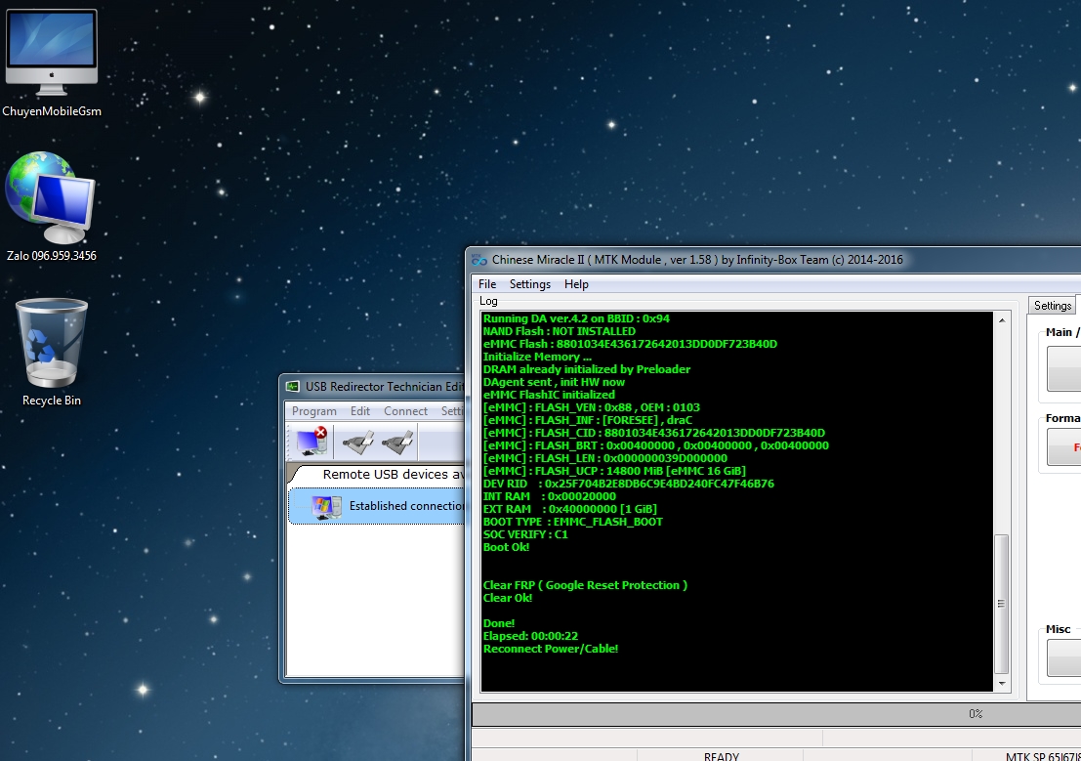The width and height of the screenshot is (1081, 761).
Task: Click the 'NAND Flash : NOT INSTALLED' log line
Action: pos(560,331)
